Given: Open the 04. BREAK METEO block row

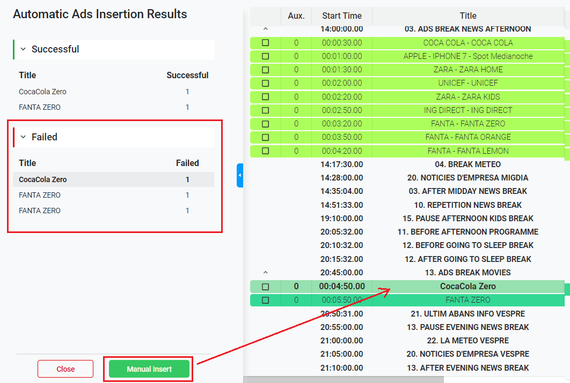Looking at the screenshot, I should pos(467,164).
